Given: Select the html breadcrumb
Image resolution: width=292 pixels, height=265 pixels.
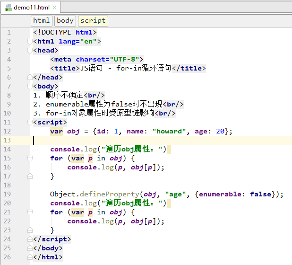Looking at the screenshot, I should tap(41, 20).
